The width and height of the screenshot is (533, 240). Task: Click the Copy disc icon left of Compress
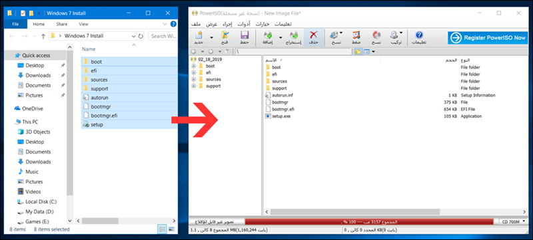tap(334, 35)
